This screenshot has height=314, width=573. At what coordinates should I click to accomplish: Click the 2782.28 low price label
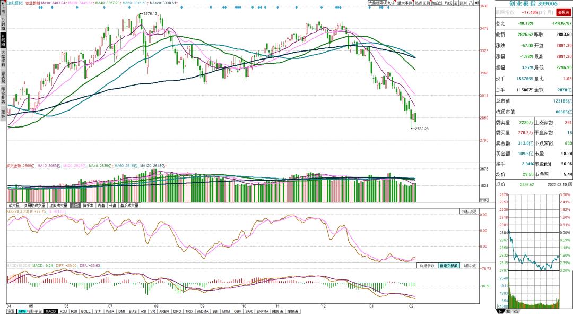422,129
